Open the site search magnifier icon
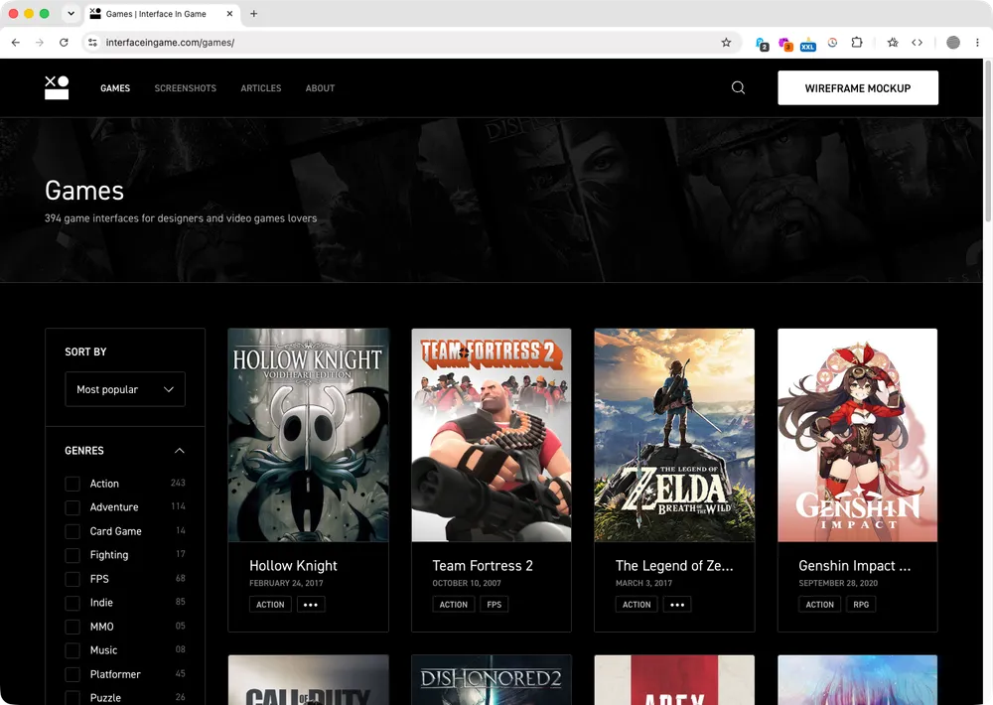993x705 pixels. 739,88
